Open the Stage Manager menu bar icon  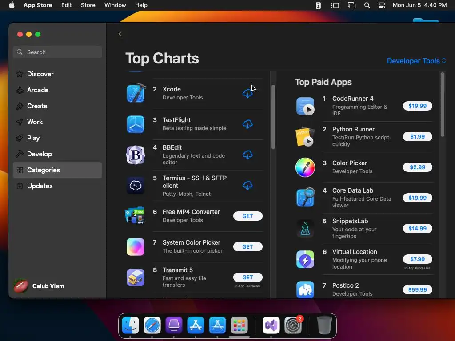[335, 5]
